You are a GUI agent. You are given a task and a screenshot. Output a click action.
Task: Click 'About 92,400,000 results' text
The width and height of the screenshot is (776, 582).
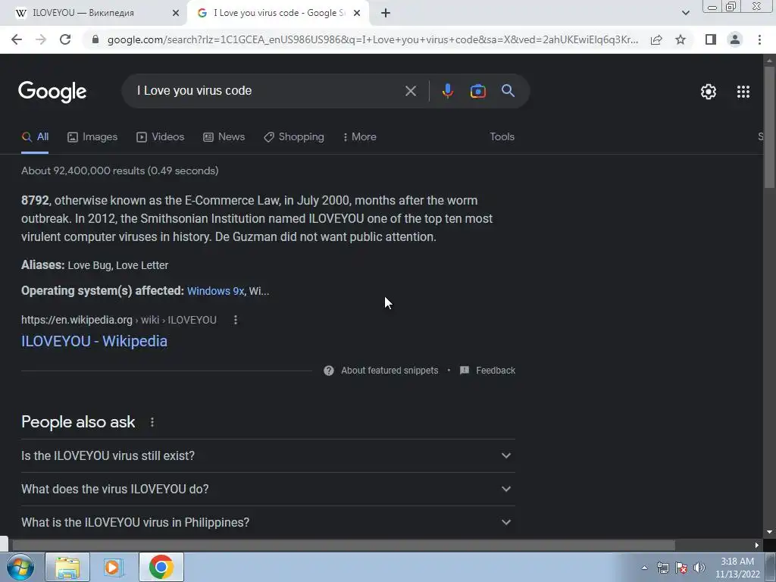click(120, 171)
